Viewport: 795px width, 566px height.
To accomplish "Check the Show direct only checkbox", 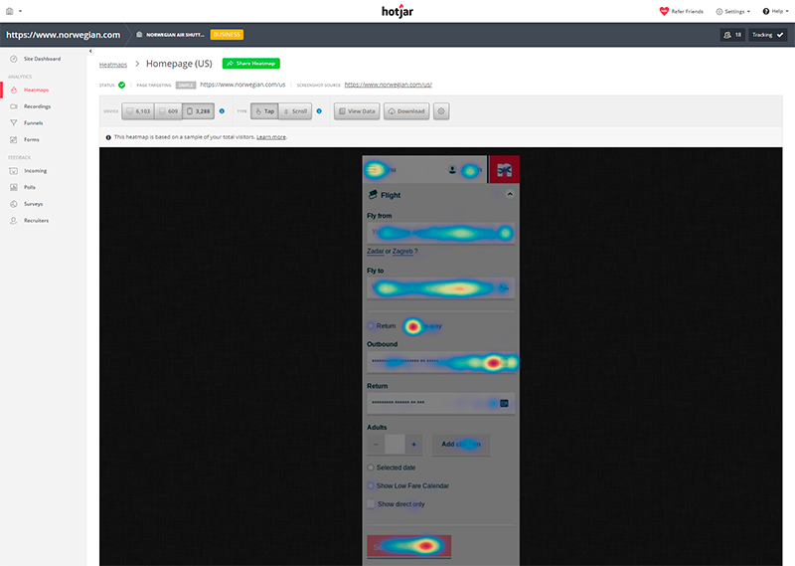I will tap(372, 504).
